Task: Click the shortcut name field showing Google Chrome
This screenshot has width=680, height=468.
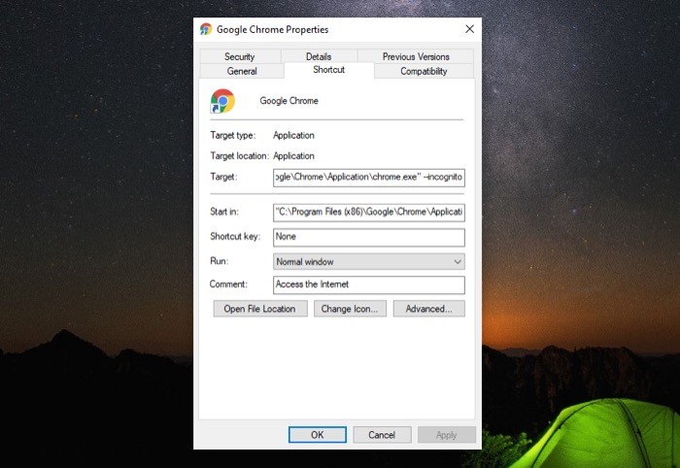Action: pyautogui.click(x=359, y=101)
